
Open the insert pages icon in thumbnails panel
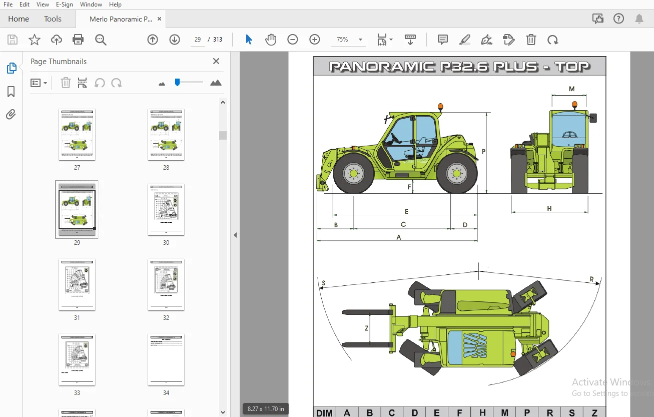click(83, 83)
